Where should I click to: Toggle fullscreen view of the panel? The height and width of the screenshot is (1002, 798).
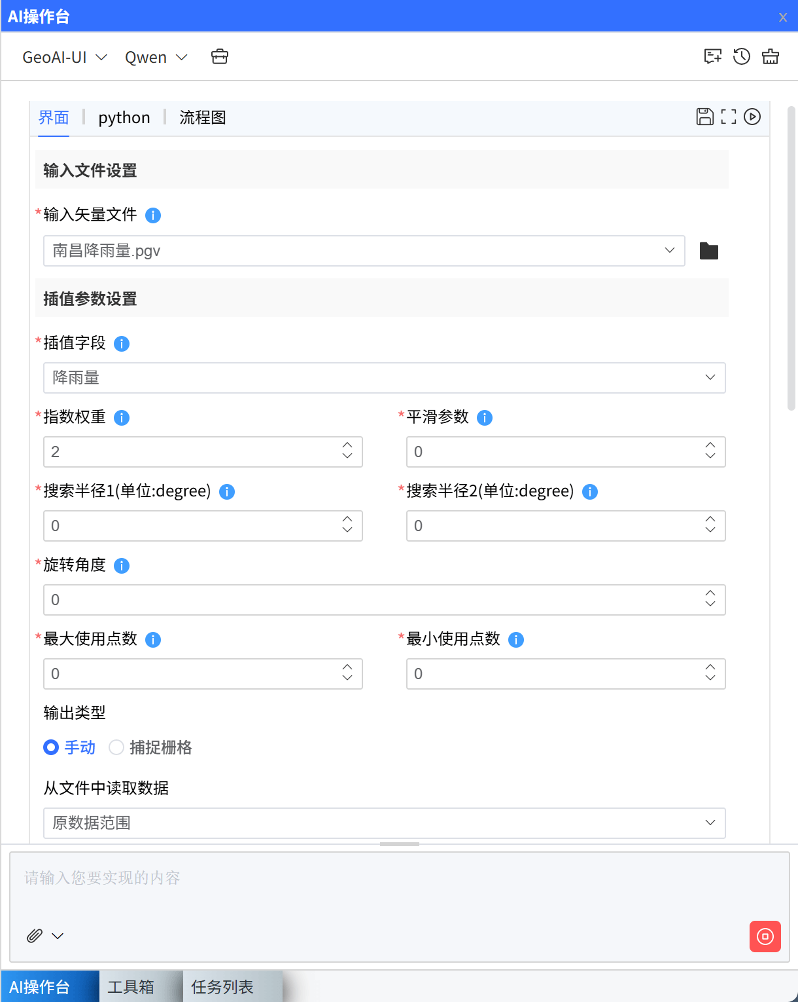pos(729,117)
